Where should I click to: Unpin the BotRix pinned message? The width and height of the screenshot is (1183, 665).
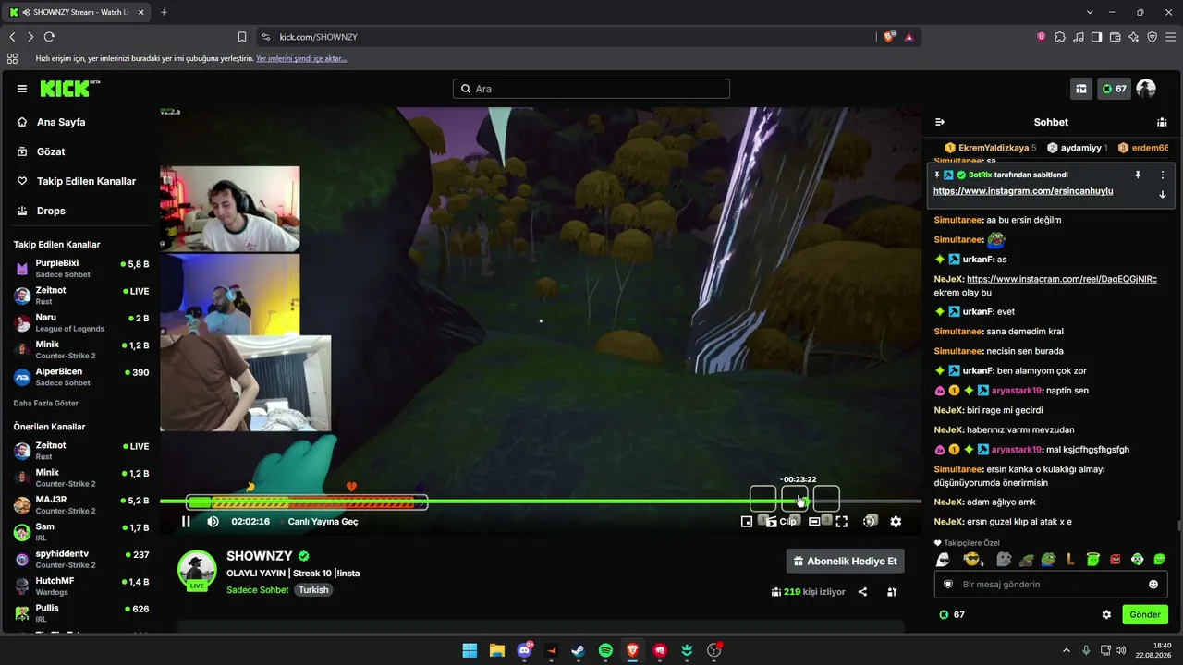point(1138,175)
